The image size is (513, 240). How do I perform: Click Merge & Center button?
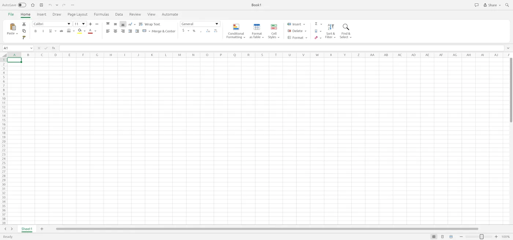[x=159, y=31]
